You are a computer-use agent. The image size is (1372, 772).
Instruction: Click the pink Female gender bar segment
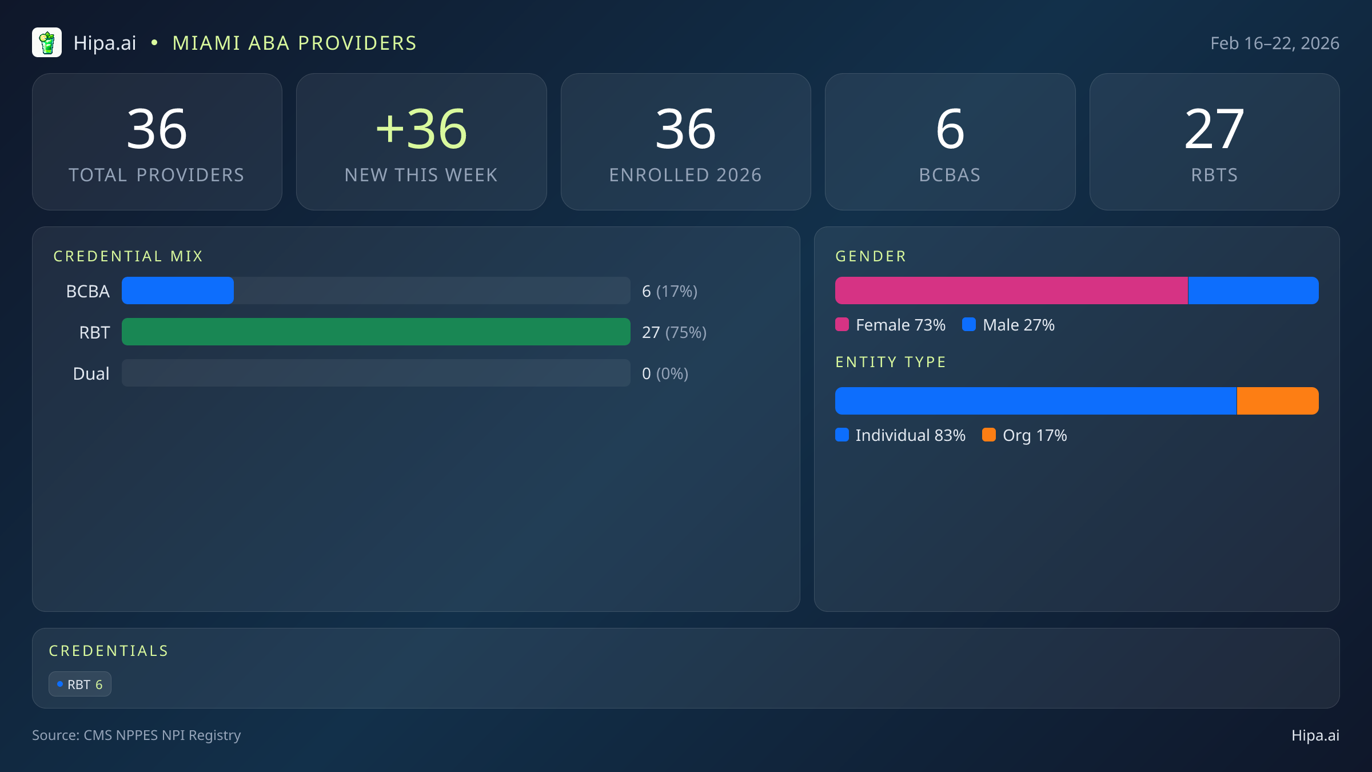click(1011, 291)
